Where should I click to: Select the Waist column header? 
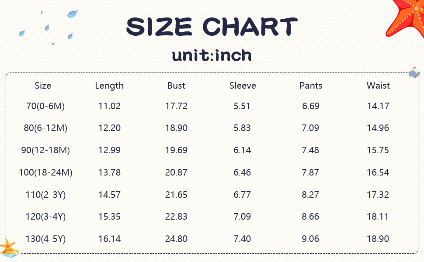(378, 86)
